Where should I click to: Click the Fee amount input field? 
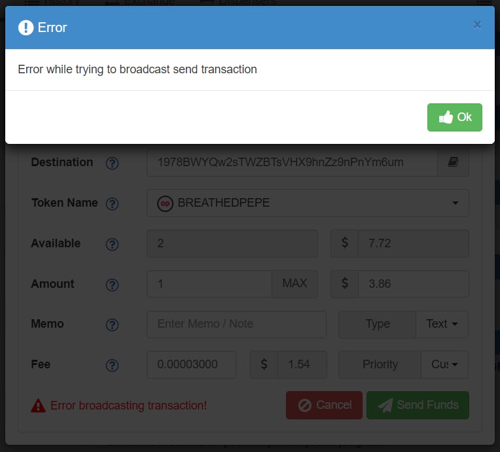[x=191, y=365]
